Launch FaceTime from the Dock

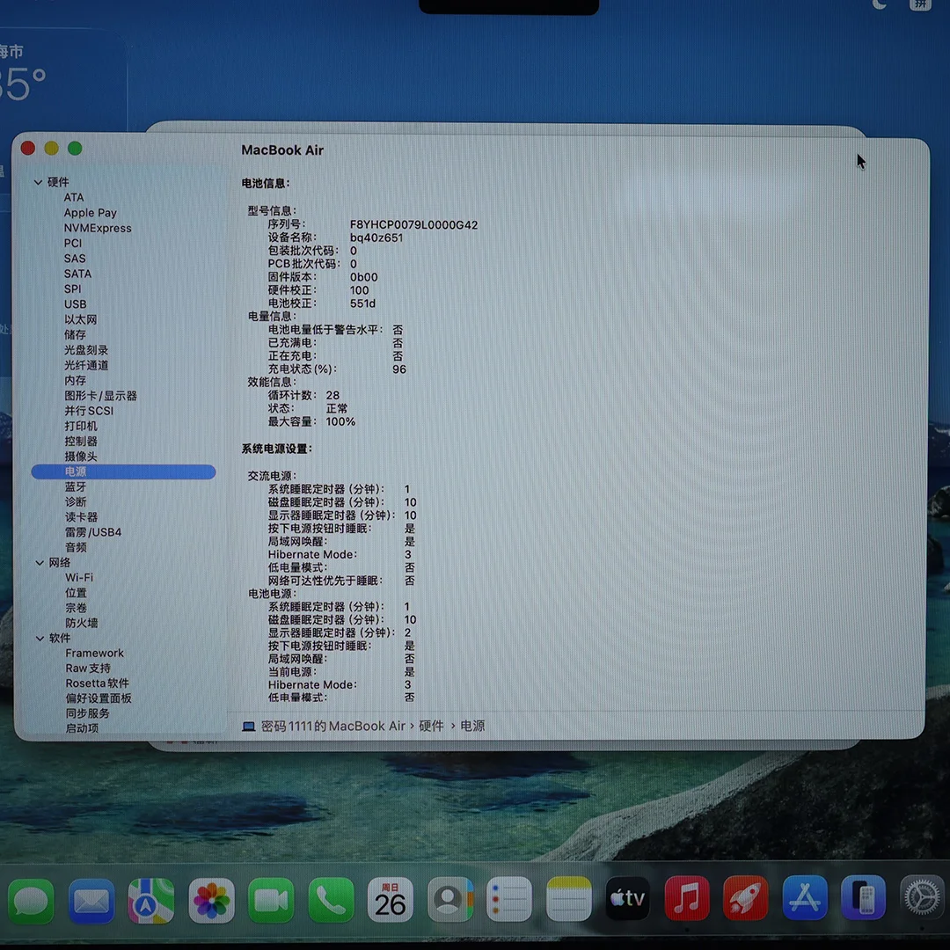[271, 901]
